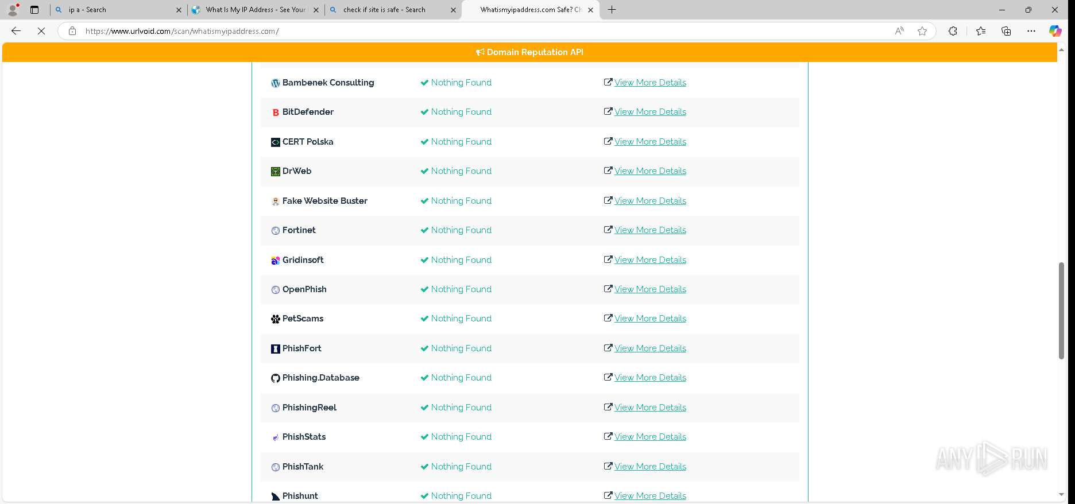Click the Fake Website Buster icon
Screen dimensions: 1075x504
pyautogui.click(x=276, y=201)
